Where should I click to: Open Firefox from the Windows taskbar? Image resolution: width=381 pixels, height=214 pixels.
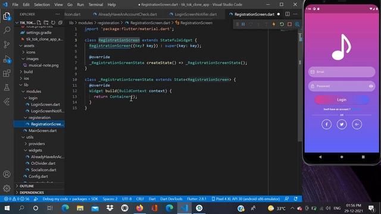click(140, 208)
